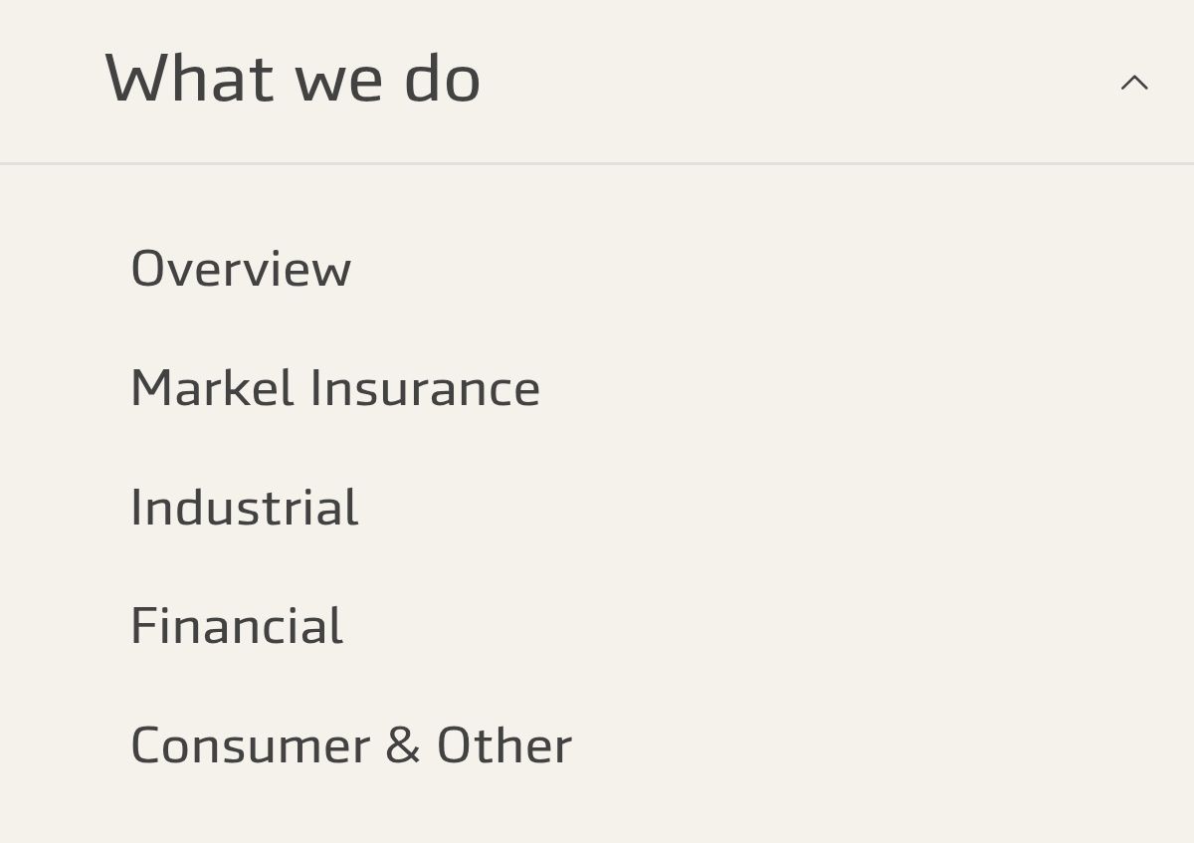
Task: Collapse the What we do chevron
Action: (1134, 83)
